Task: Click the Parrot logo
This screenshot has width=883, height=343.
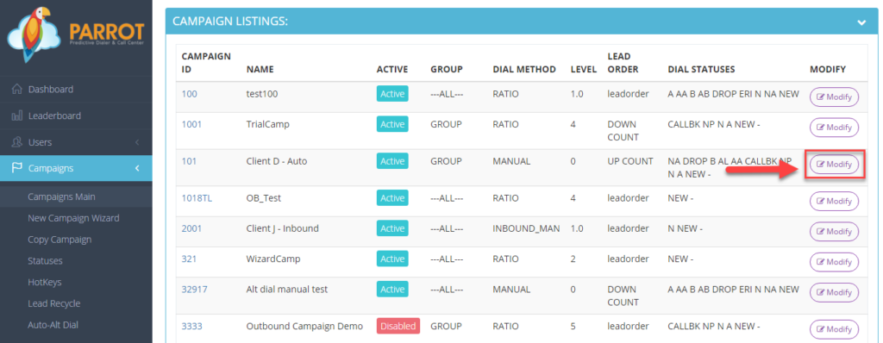Action: click(x=76, y=35)
